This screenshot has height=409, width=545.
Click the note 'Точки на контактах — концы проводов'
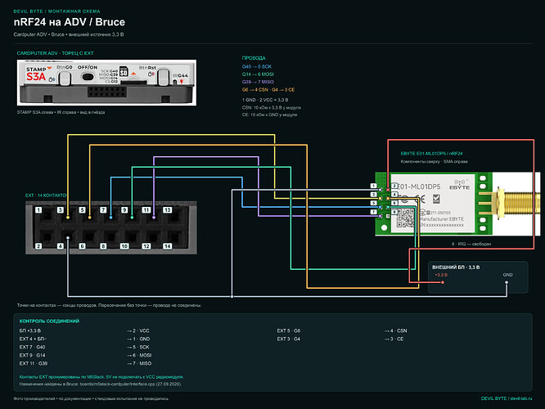(109, 305)
